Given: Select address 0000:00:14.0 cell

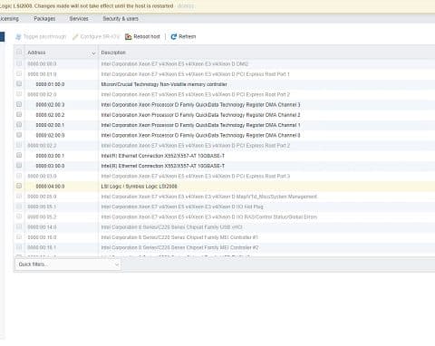Looking at the screenshot, I should coord(42,227).
